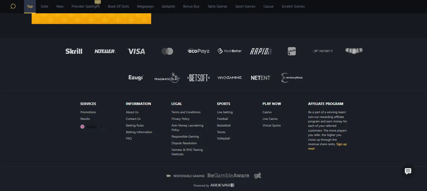Image resolution: width=427 pixels, height=191 pixels.
Task: Open the English language dropdown
Action: 92,126
